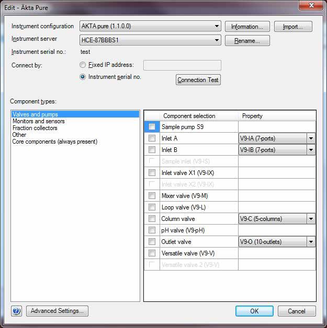Click the Mixer valve (V9-M) label
Image resolution: width=327 pixels, height=328 pixels.
point(185,196)
